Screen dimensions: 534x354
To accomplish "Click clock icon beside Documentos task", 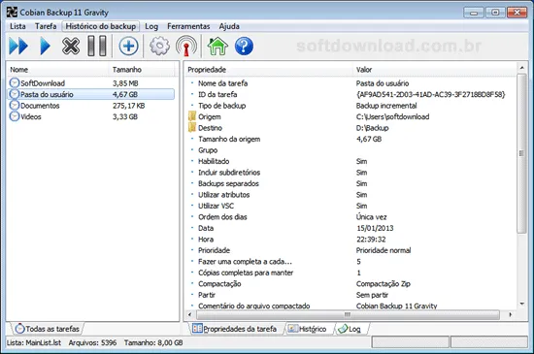I will click(x=15, y=106).
